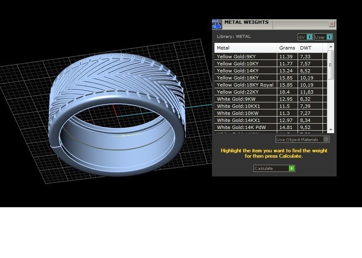The image size is (362, 258).
Task: Highlight Yellow Gold:18KY Royal row
Action: [245, 85]
